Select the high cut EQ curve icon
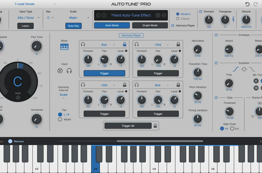Viewport: 262px width, 173px height. (x=252, y=69)
